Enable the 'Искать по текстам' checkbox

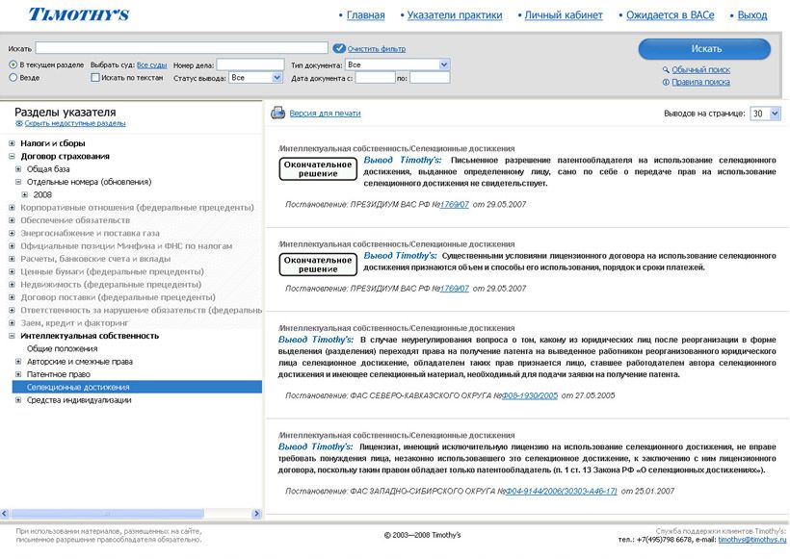pos(95,78)
